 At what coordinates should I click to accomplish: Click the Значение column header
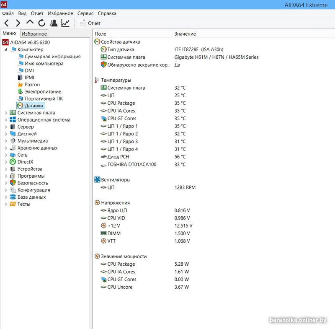coord(246,34)
